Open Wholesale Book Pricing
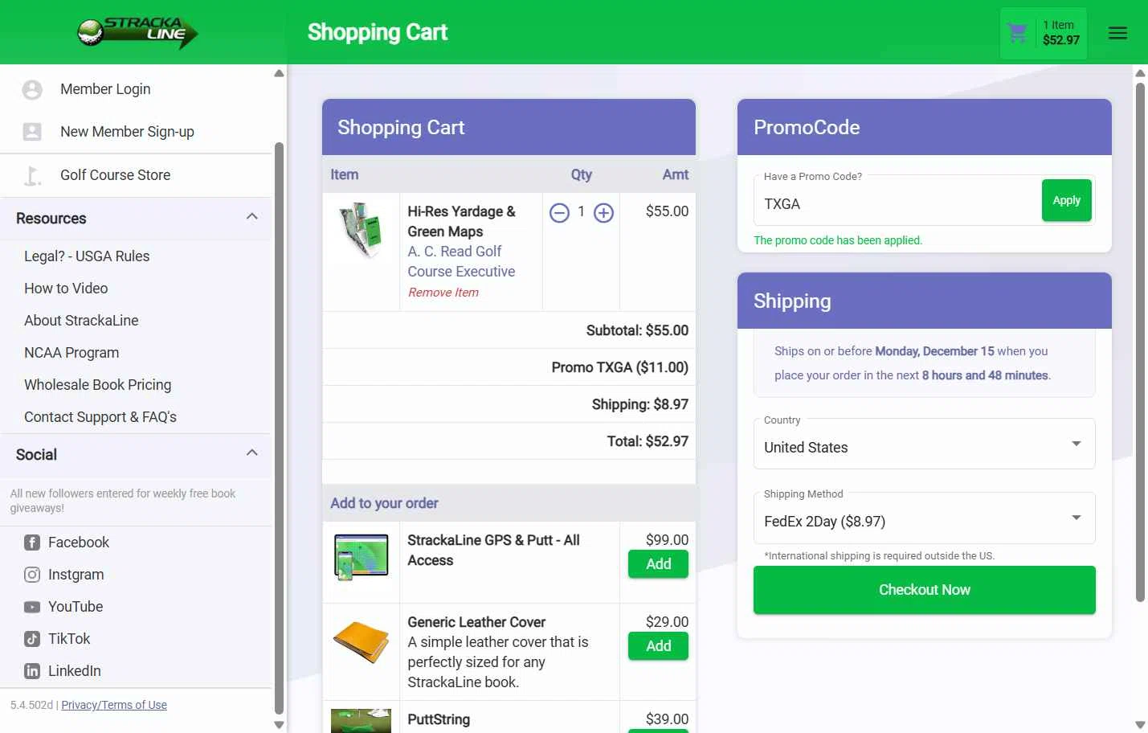1148x733 pixels. click(97, 385)
